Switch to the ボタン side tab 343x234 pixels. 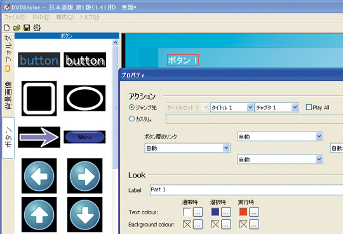(x=8, y=138)
